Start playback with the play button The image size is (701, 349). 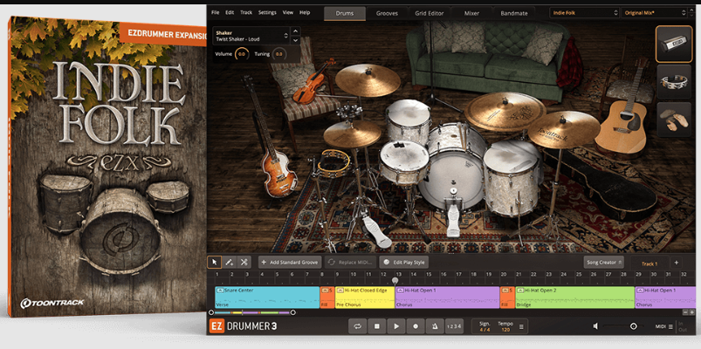396,326
